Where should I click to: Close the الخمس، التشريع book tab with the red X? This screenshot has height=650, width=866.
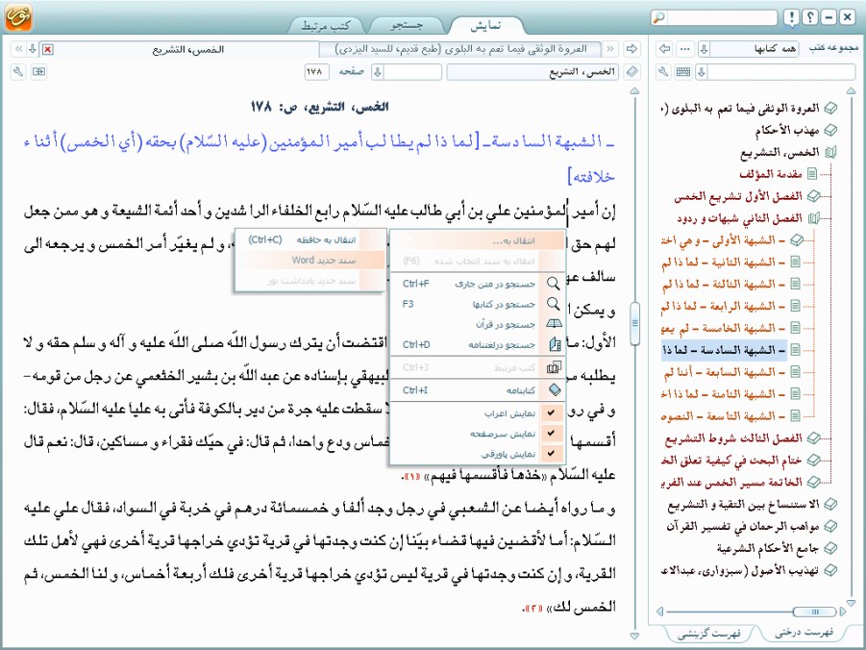click(48, 50)
